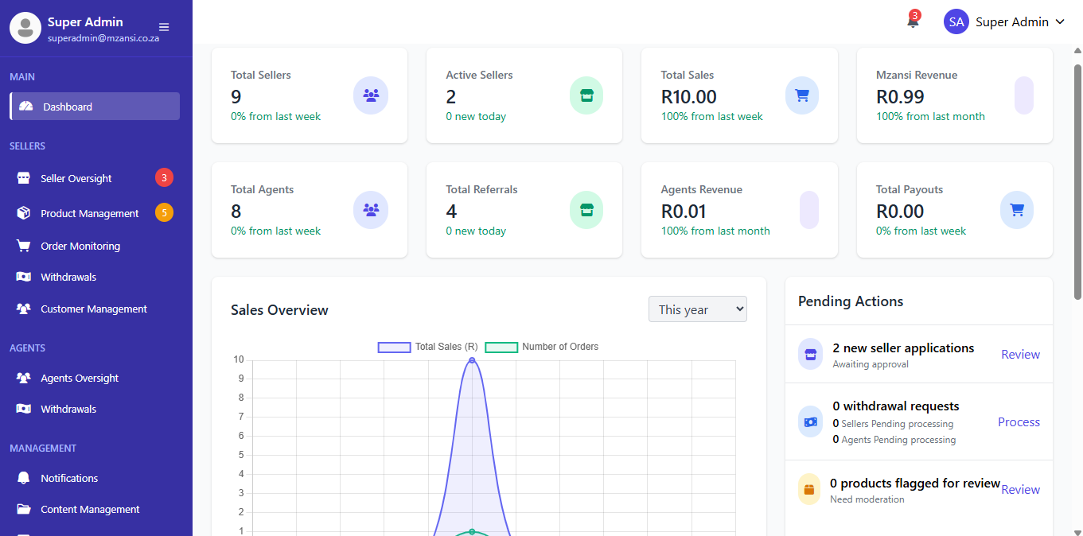Open Order Monitoring from the sidebar

coord(80,246)
